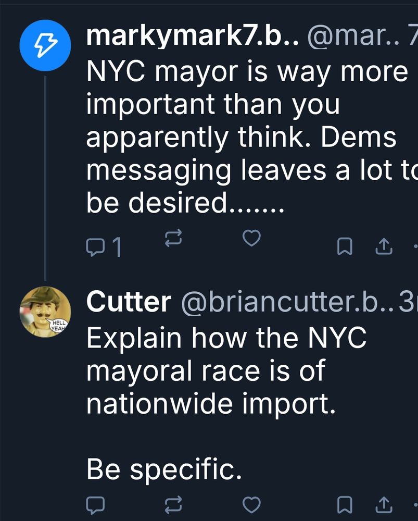Repost Cutter's mayoral race post
Viewport: 418px width, 521px height.
tap(173, 504)
